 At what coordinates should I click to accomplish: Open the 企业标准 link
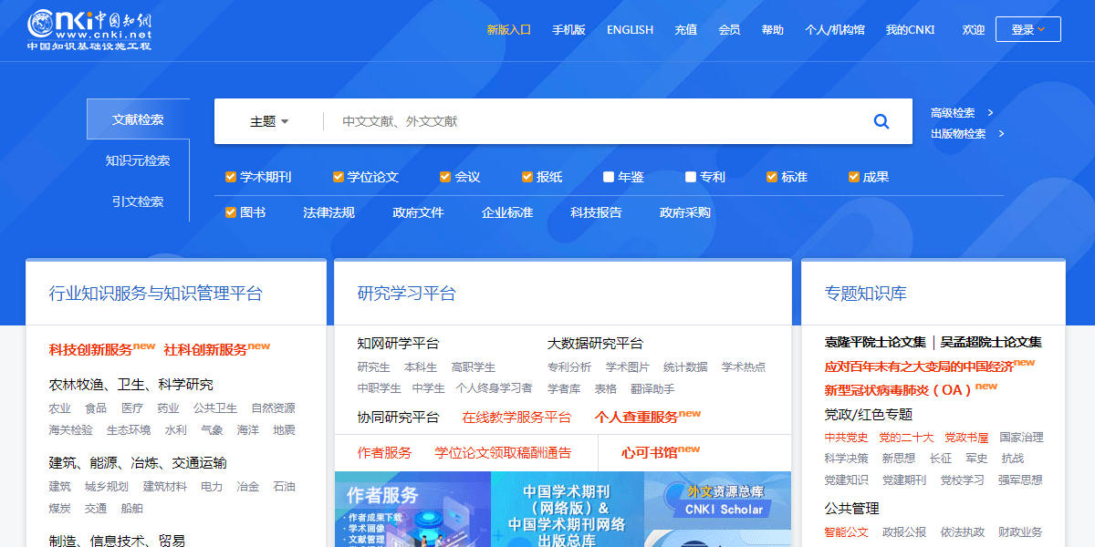507,212
